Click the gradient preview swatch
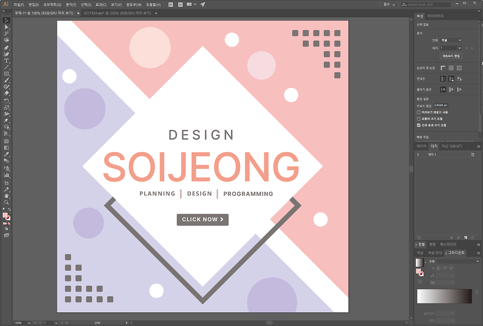 [419, 263]
